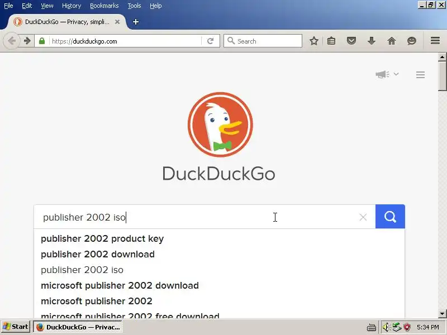Image resolution: width=447 pixels, height=335 pixels.
Task: Show bookmarks list icon in toolbar
Action: click(331, 41)
